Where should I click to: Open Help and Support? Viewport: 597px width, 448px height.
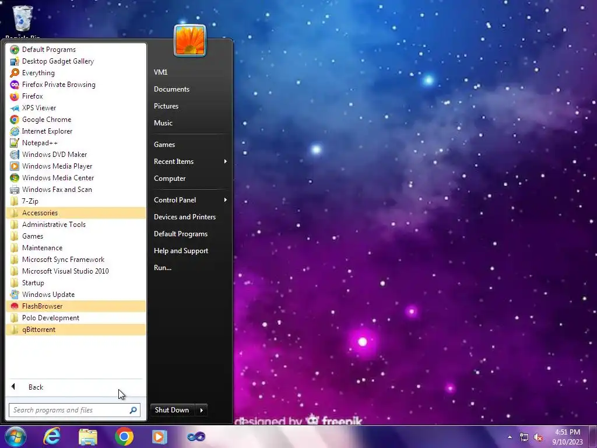[x=191, y=251]
